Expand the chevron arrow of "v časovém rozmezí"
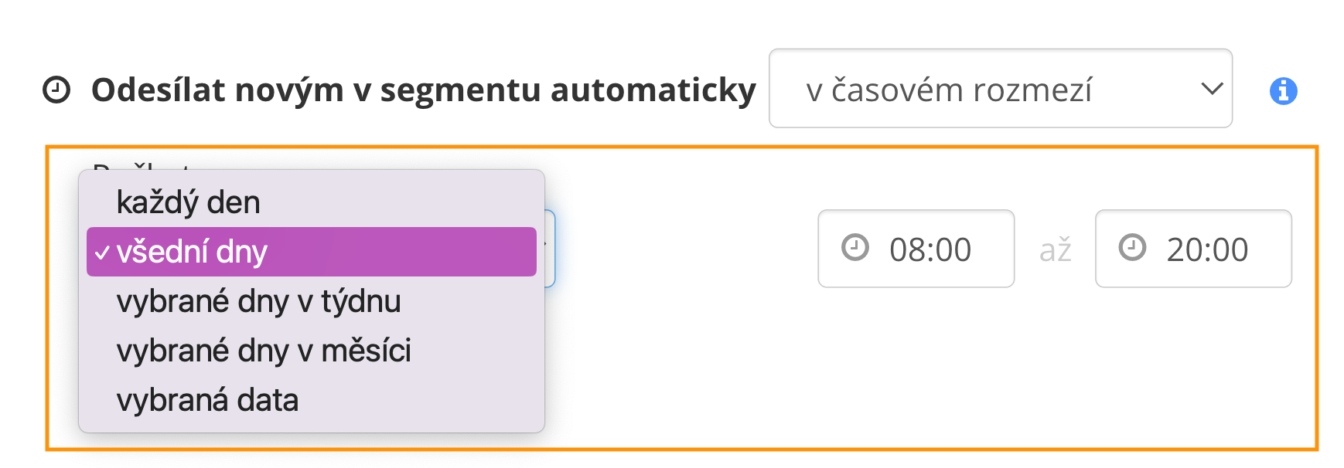The height and width of the screenshot is (468, 1344). tap(1211, 89)
